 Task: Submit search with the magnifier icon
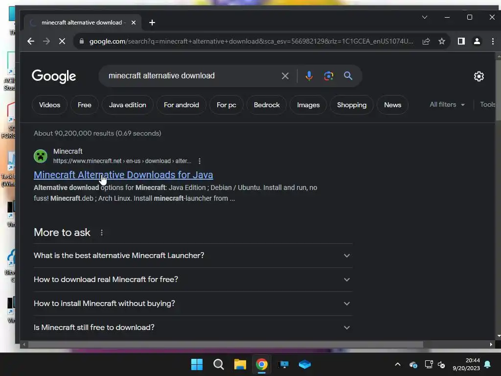tap(348, 76)
